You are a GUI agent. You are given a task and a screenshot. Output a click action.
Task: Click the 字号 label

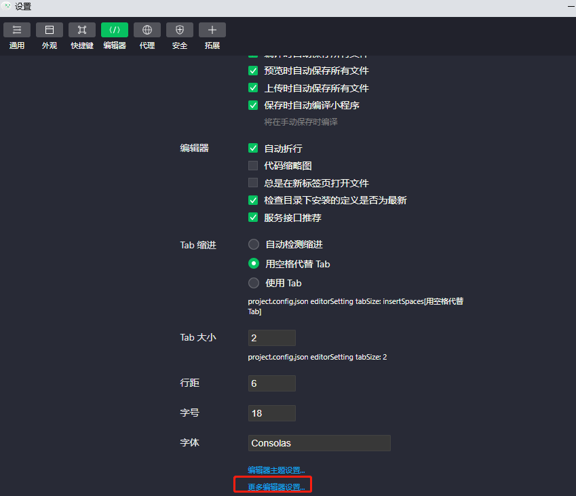[189, 413]
